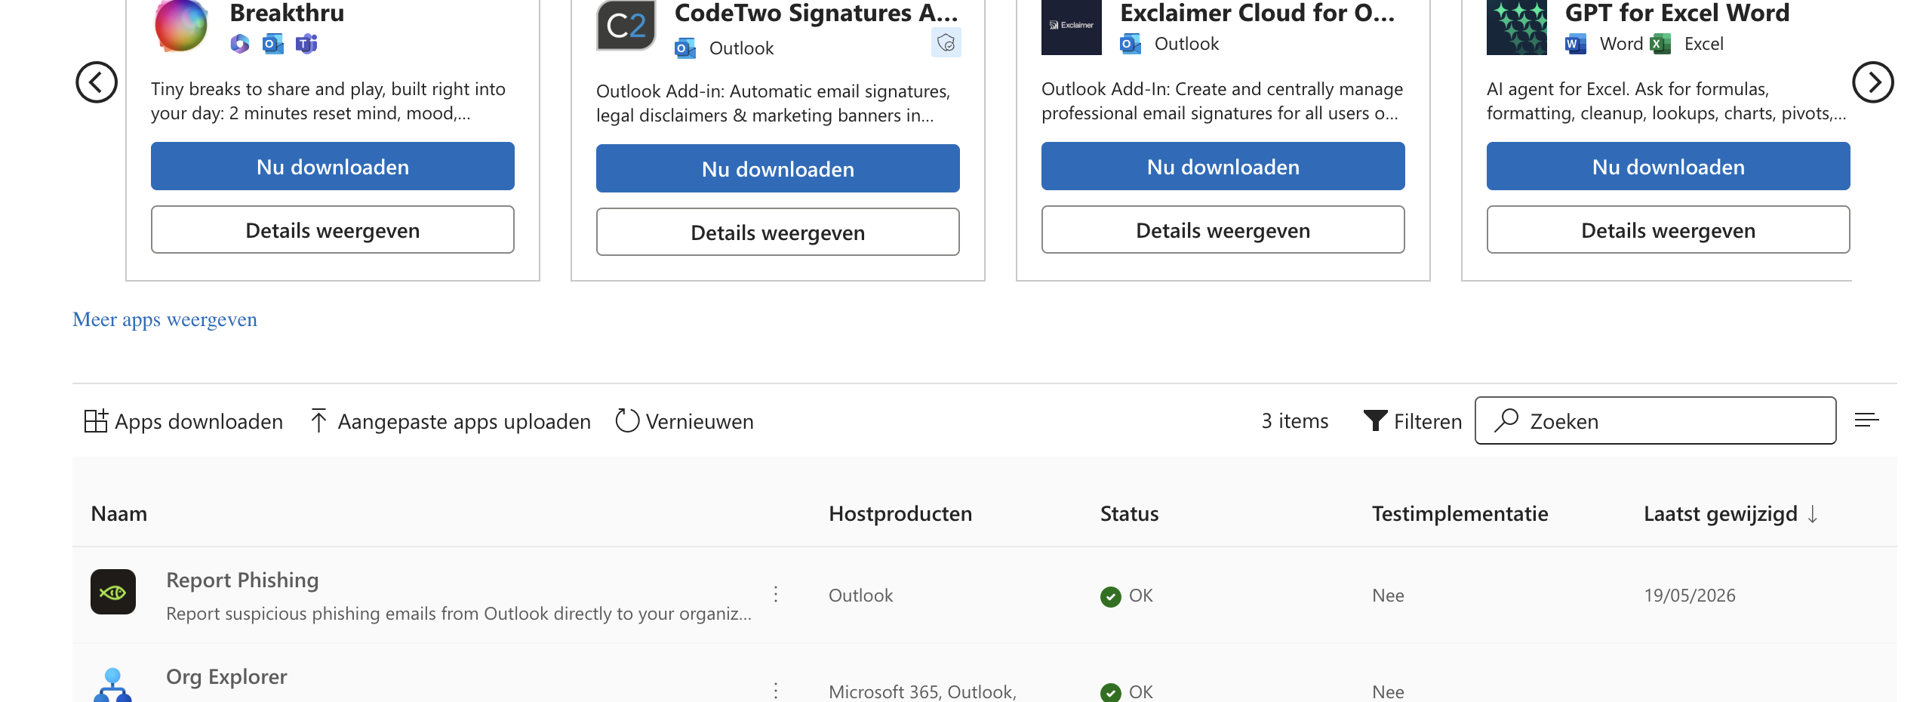Focus the Zoeken search field
The width and height of the screenshot is (1932, 702).
click(1656, 420)
